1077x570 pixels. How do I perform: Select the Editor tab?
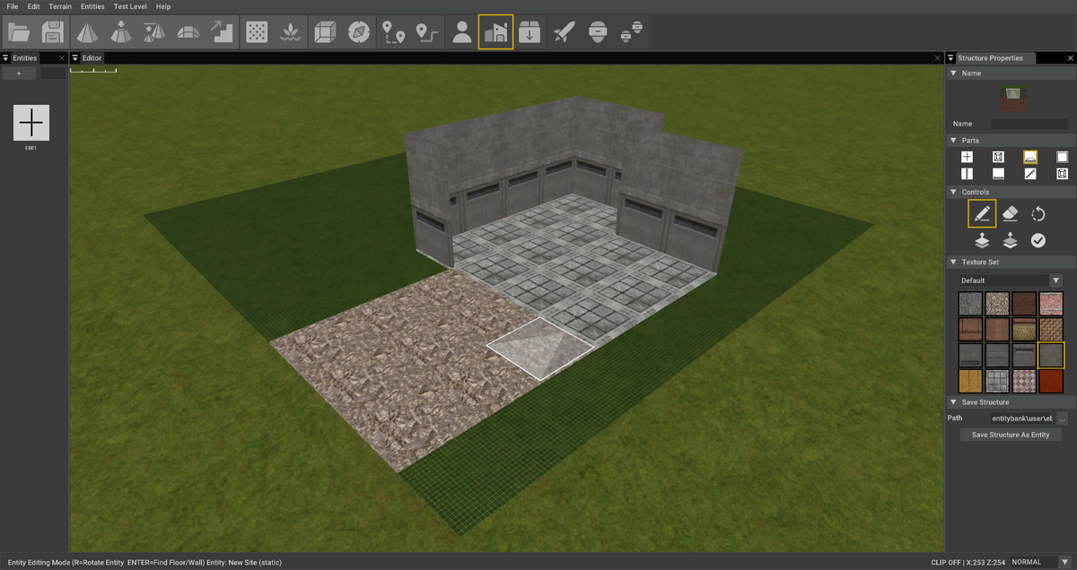pos(92,58)
